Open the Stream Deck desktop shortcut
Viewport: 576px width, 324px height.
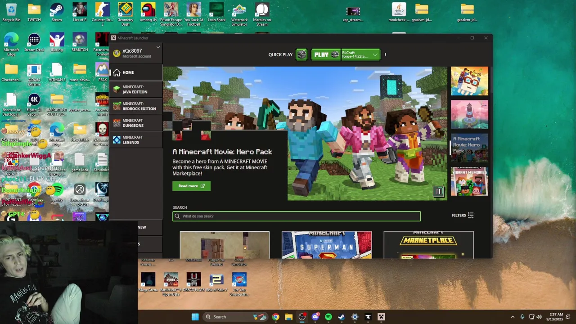point(34,43)
